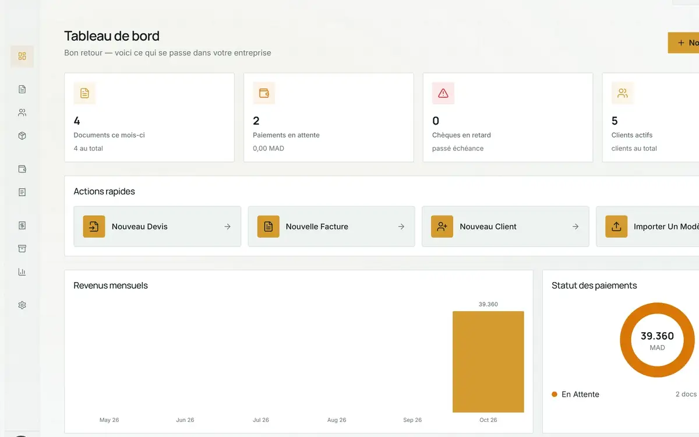The height and width of the screenshot is (437, 699).
Task: Open the products box icon in sidebar
Action: 22,136
